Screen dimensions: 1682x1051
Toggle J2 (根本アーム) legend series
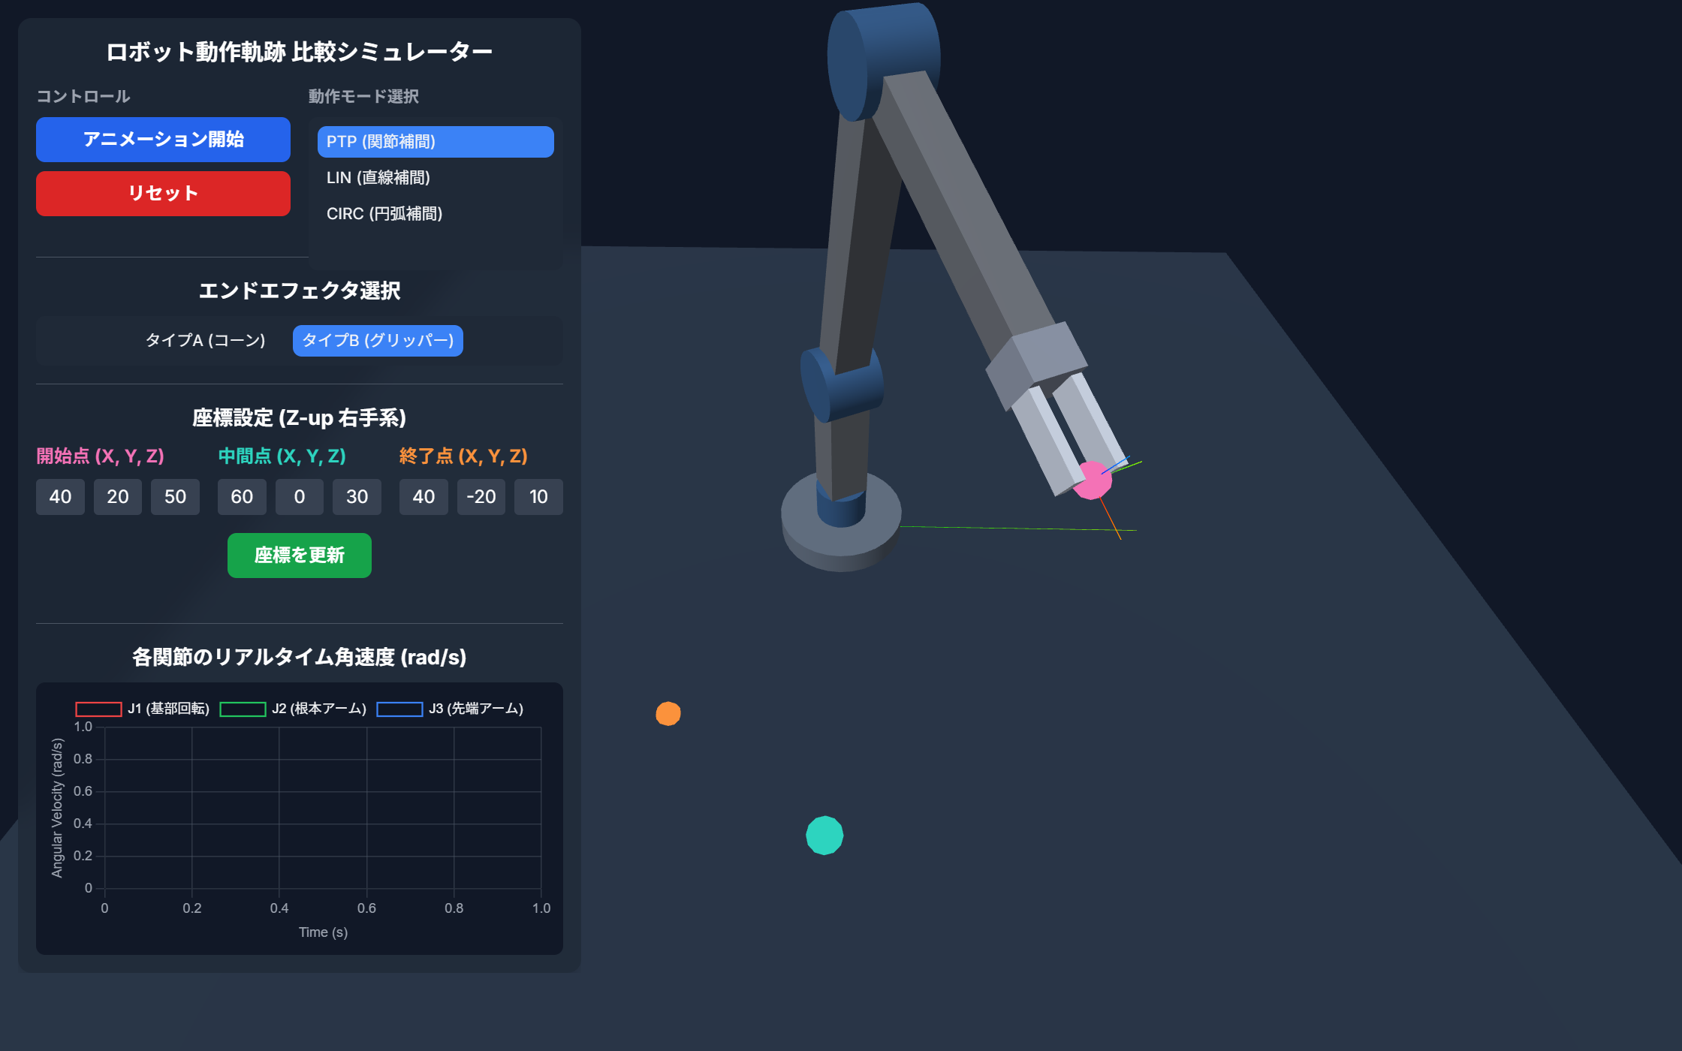tap(293, 709)
